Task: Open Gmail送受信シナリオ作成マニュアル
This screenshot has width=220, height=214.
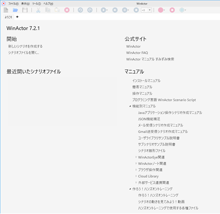Action: point(163,132)
